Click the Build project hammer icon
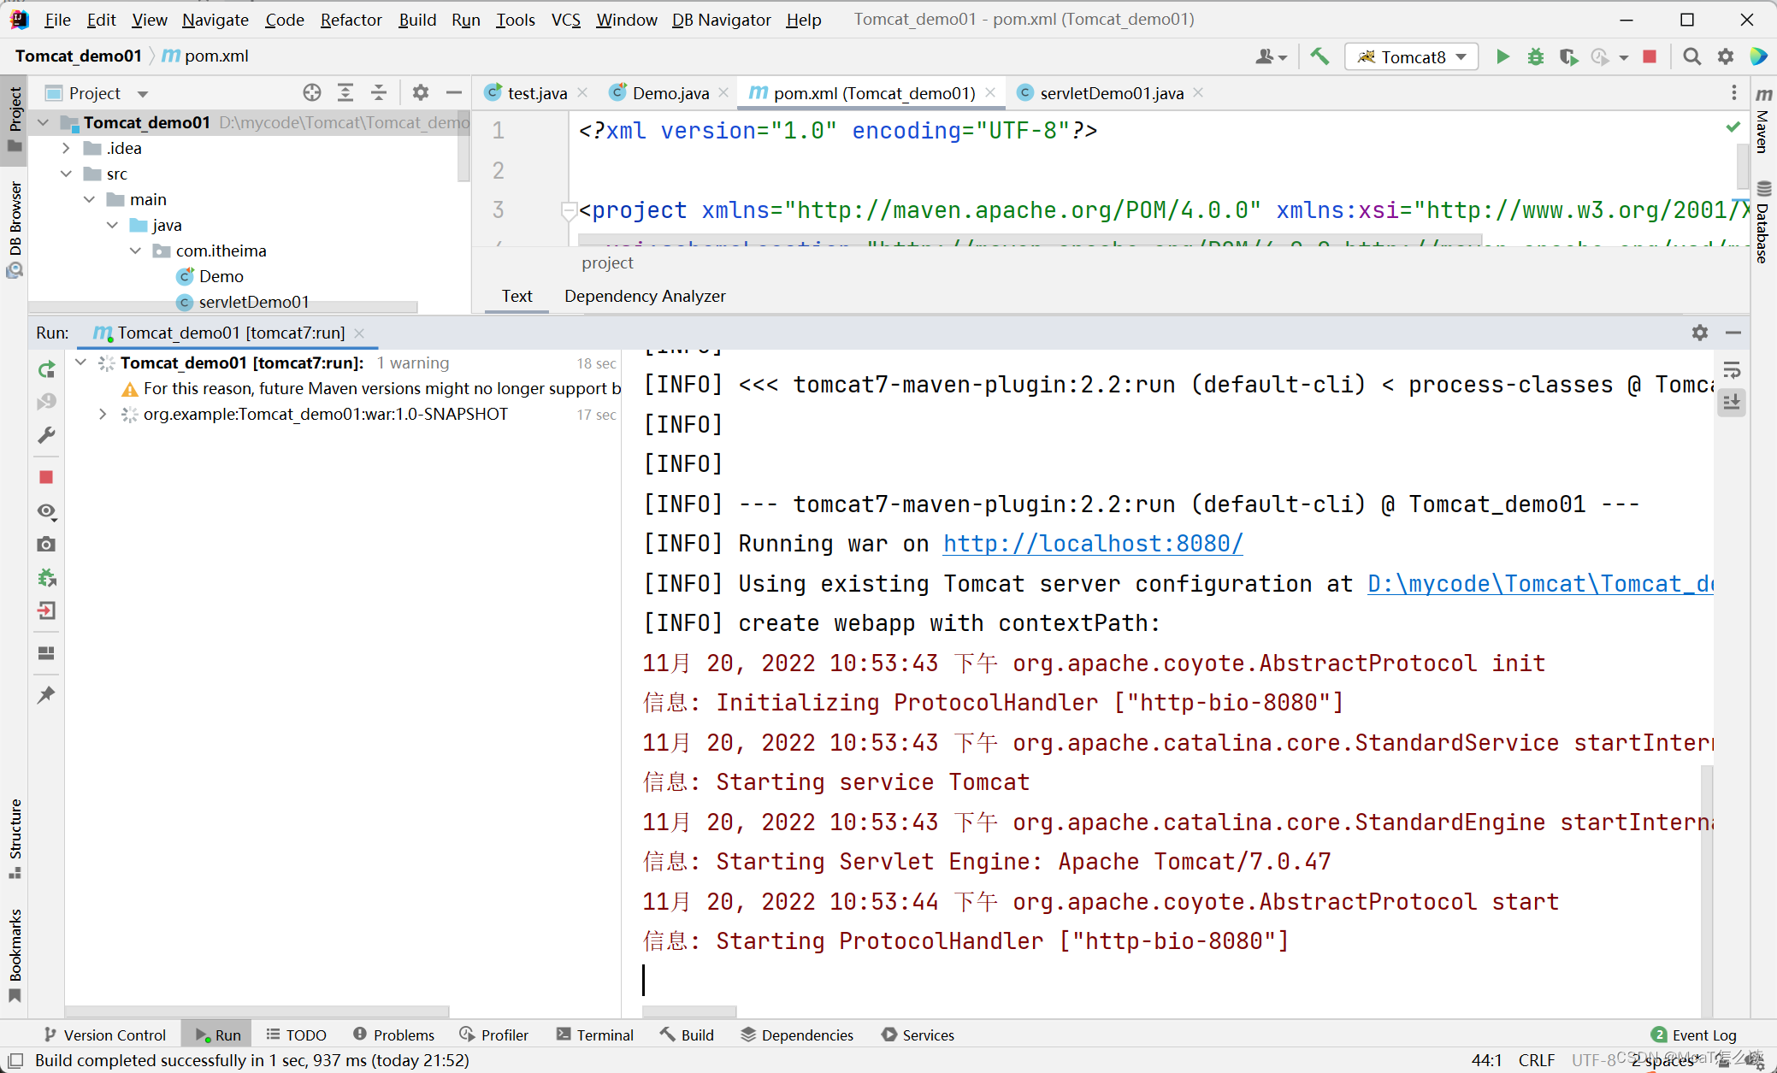 pos(1320,56)
